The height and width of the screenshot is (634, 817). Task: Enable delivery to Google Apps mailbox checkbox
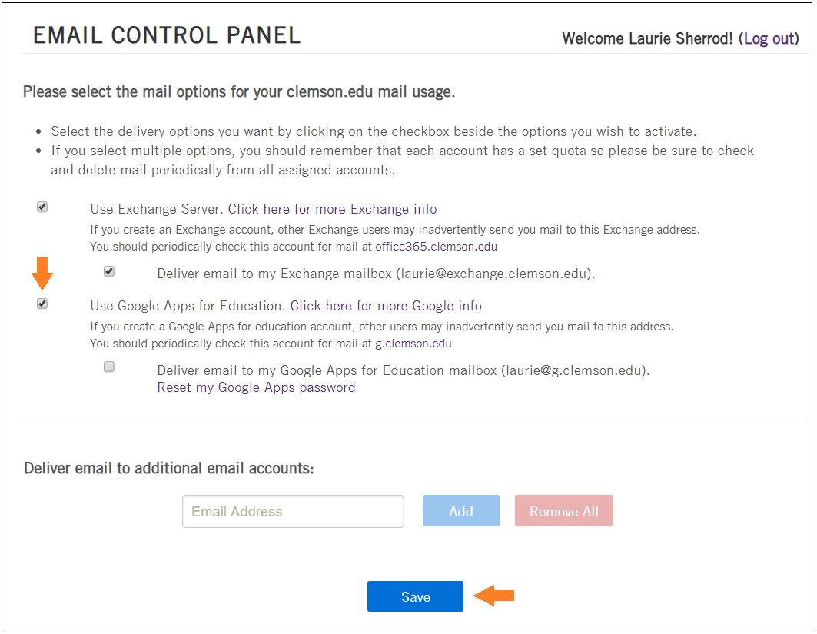coord(109,367)
